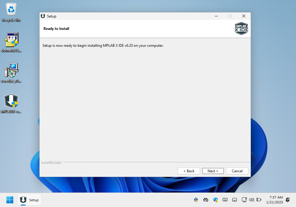The image size is (296, 207).
Task: Click the Setup shield icon in title bar
Action: pos(43,16)
